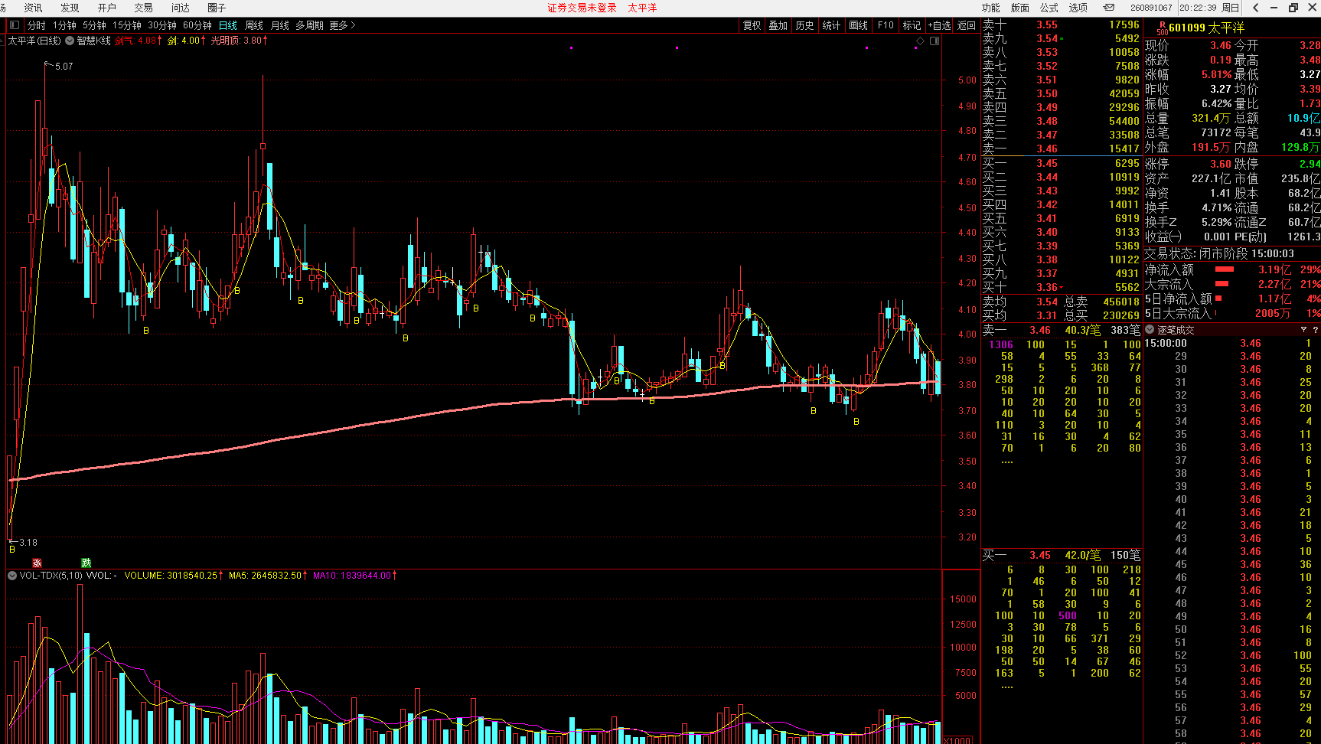Viewport: 1321px width, 744px height.
Task: Click the green 跌 marker below chart
Action: [86, 563]
